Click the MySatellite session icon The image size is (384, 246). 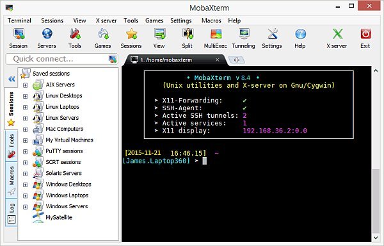point(38,218)
